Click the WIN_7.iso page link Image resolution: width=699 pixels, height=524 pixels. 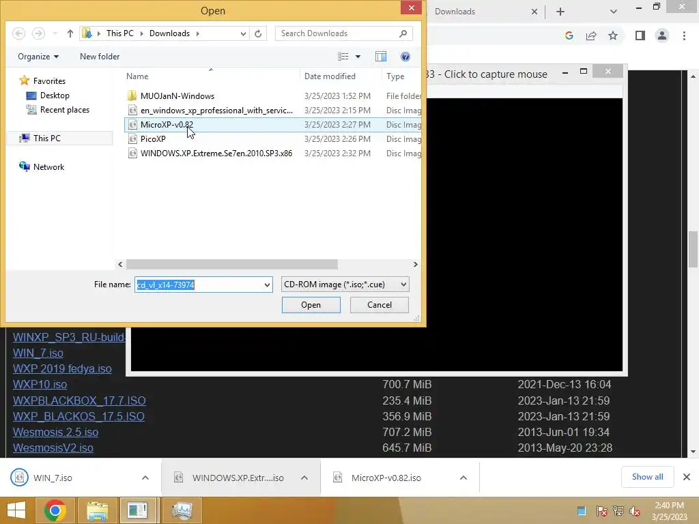tap(38, 353)
